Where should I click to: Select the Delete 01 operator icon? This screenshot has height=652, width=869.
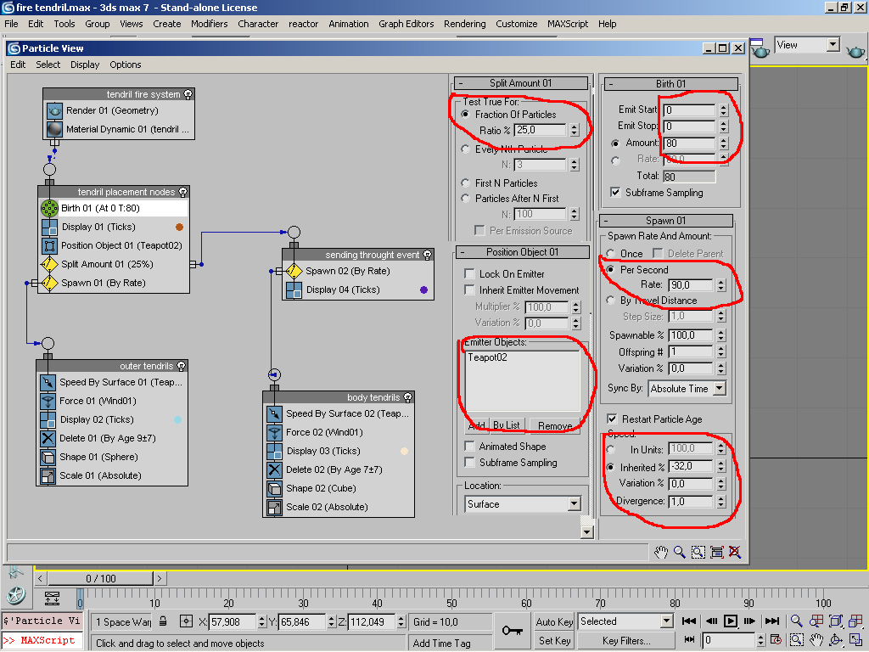48,438
